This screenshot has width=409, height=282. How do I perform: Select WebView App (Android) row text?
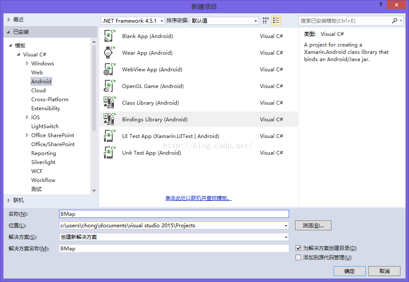coord(152,70)
